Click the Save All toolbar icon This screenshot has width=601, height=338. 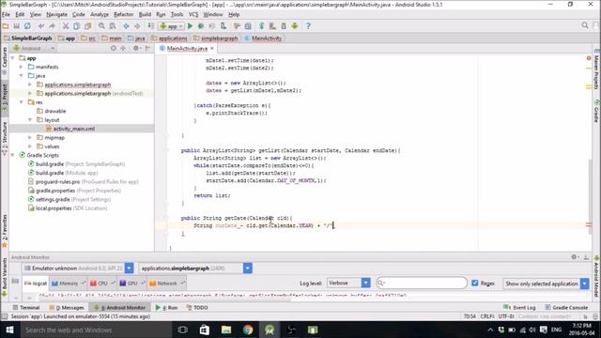point(17,26)
